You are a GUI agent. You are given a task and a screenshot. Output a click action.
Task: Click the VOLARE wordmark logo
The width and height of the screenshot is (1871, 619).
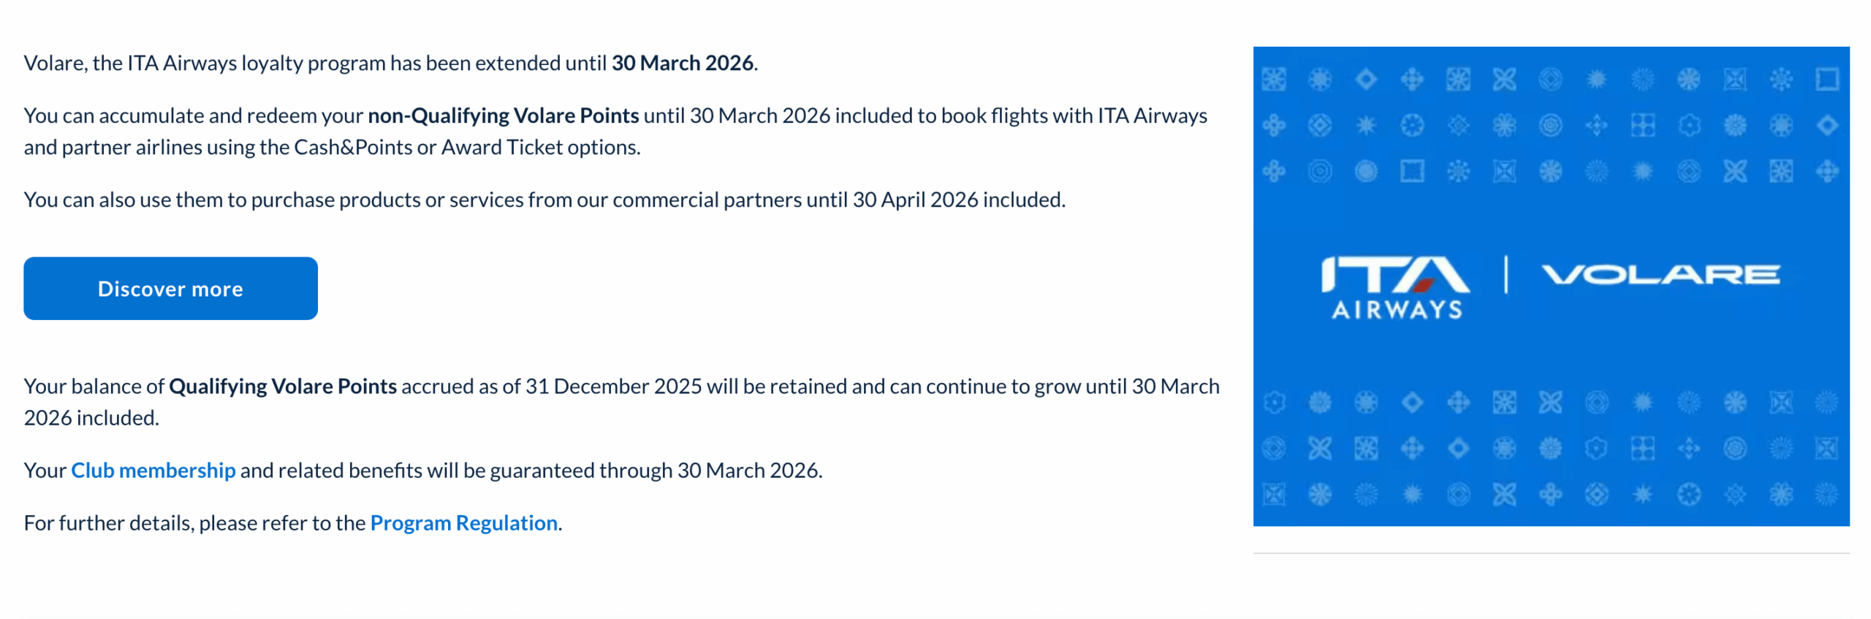tap(1660, 275)
